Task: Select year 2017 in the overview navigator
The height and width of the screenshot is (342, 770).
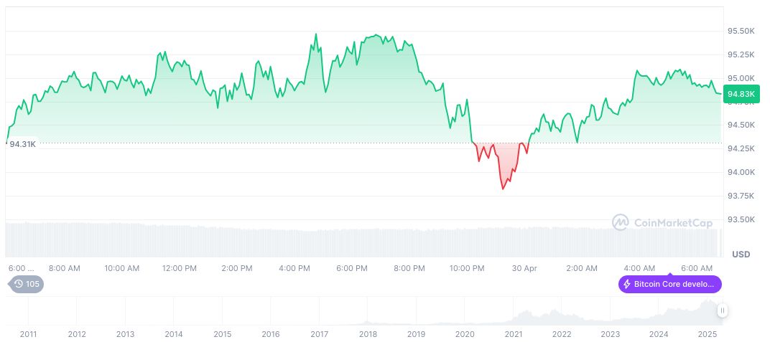Action: click(x=320, y=334)
